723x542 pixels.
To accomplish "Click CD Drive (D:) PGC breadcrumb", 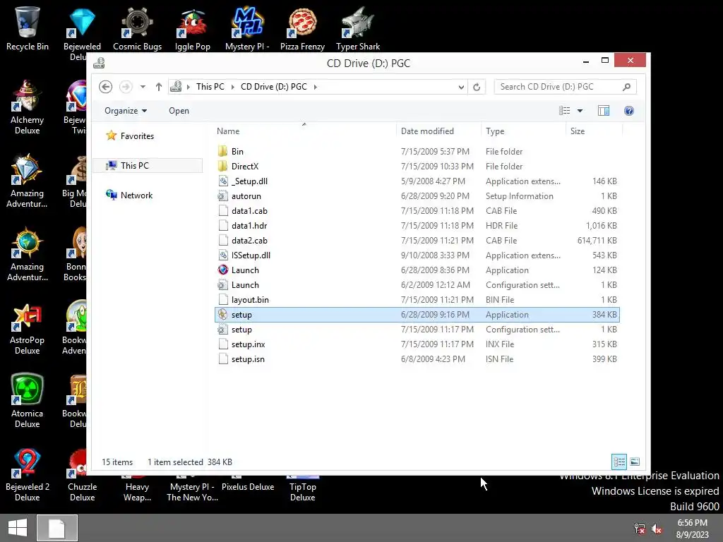I will tap(274, 87).
